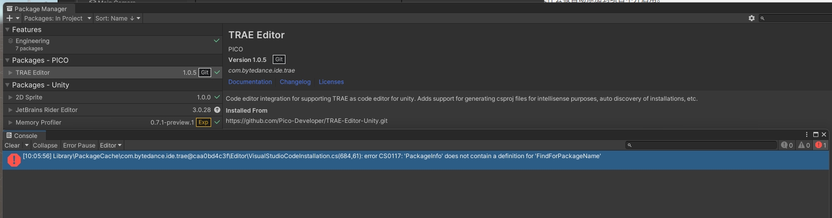This screenshot has width=832, height=218.
Task: Open the Packages: In Project dropdown
Action: (x=58, y=18)
